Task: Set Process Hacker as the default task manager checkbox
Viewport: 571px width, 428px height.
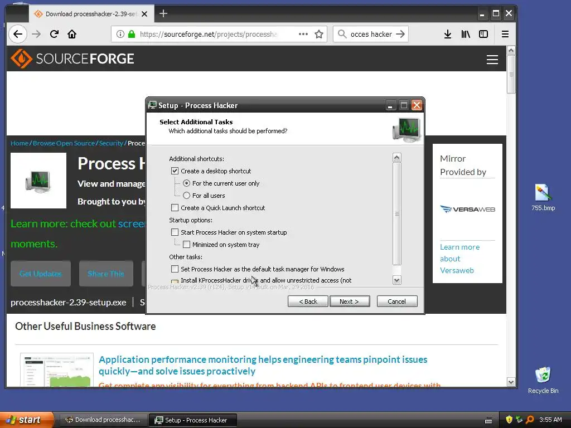Action: tap(175, 269)
